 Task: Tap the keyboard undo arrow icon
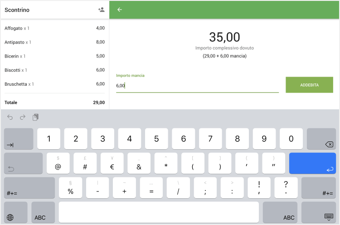(10, 117)
